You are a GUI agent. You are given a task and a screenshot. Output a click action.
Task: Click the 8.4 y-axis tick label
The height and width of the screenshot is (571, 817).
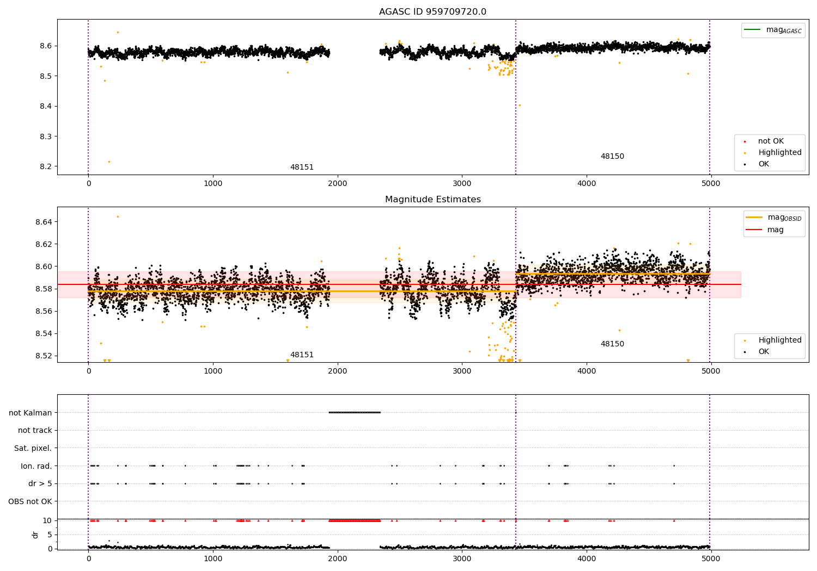(x=46, y=106)
